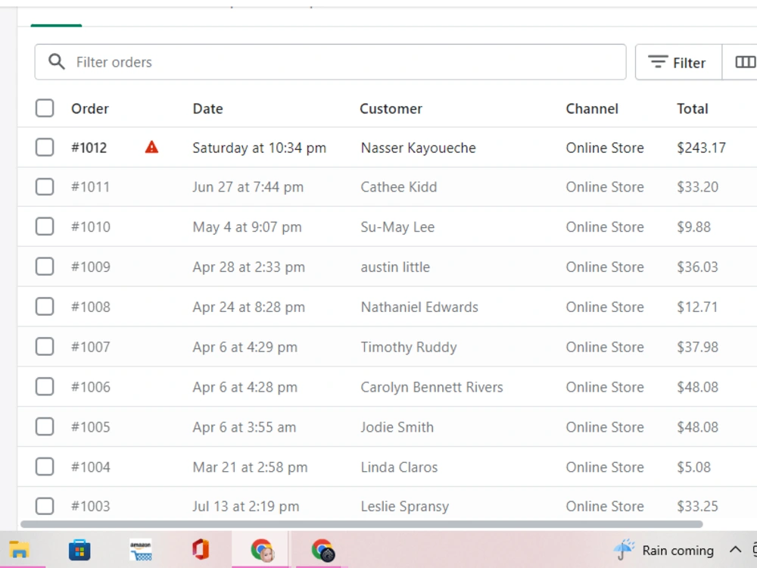The image size is (757, 568).
Task: Select checkbox for order #1008
Action: pos(45,307)
